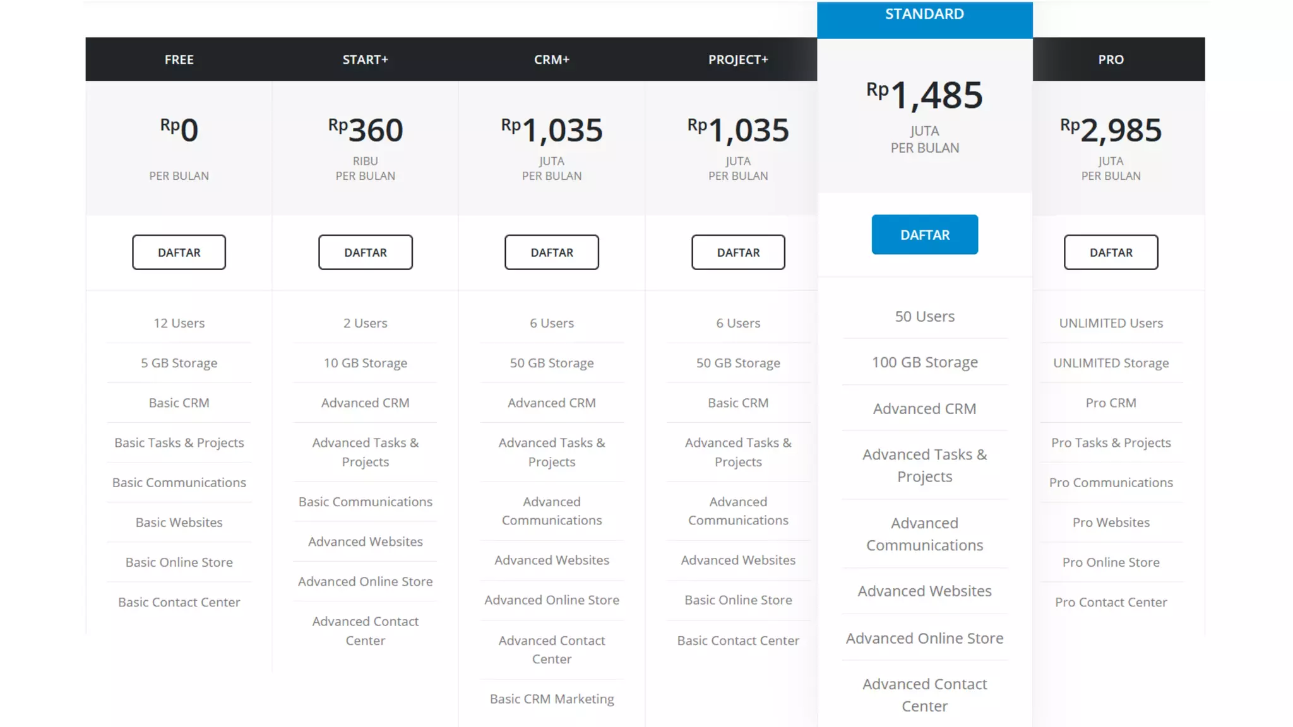The width and height of the screenshot is (1293, 727).
Task: Click DAFTAR button under PRO plan
Action: [x=1111, y=252]
